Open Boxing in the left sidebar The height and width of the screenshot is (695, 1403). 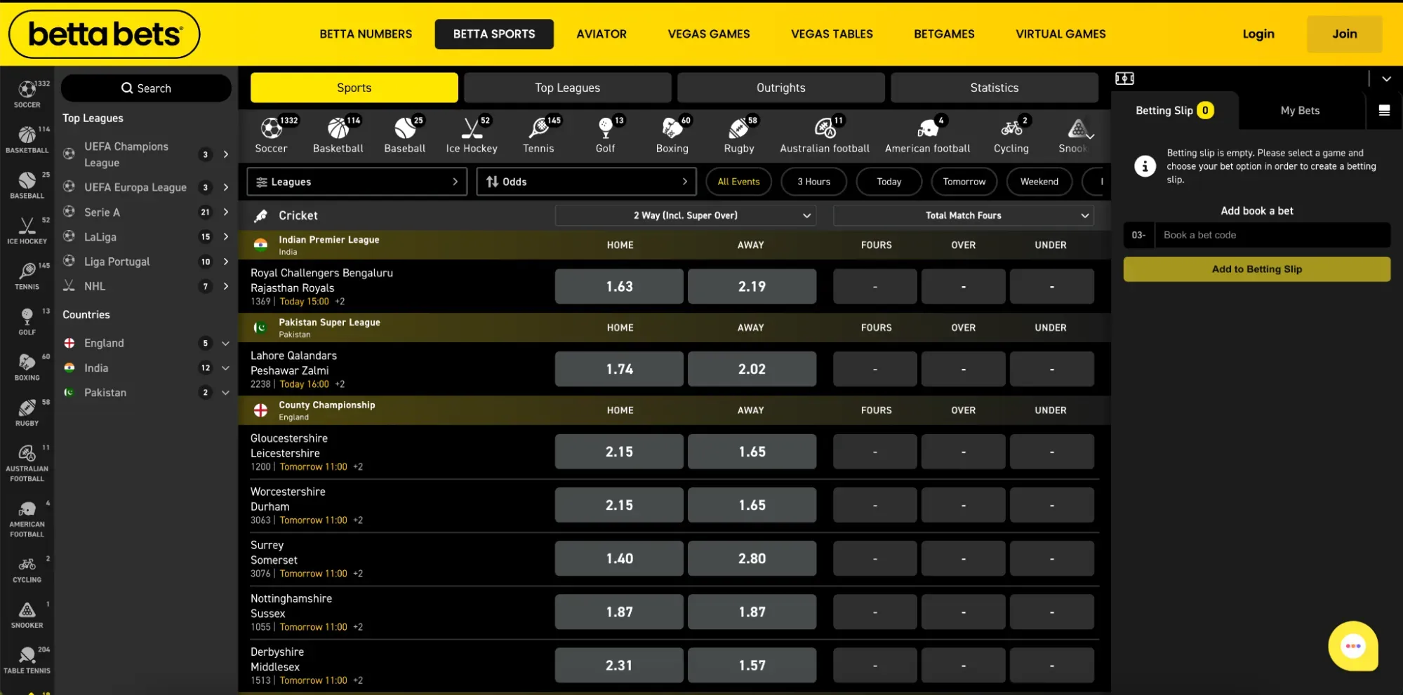click(x=27, y=367)
